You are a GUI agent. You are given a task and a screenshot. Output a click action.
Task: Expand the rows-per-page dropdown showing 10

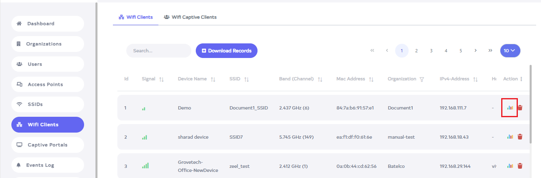point(510,51)
